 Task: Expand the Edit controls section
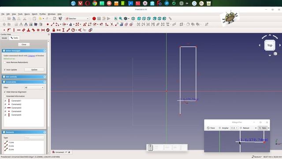point(45,77)
